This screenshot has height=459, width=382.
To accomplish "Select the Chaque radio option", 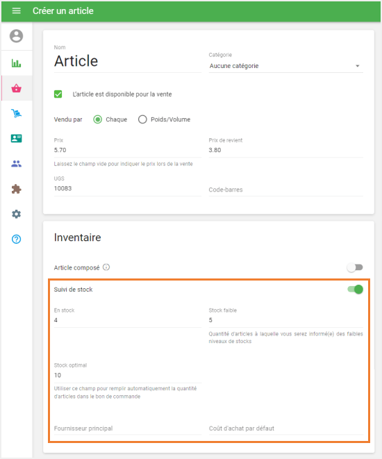I will point(98,119).
